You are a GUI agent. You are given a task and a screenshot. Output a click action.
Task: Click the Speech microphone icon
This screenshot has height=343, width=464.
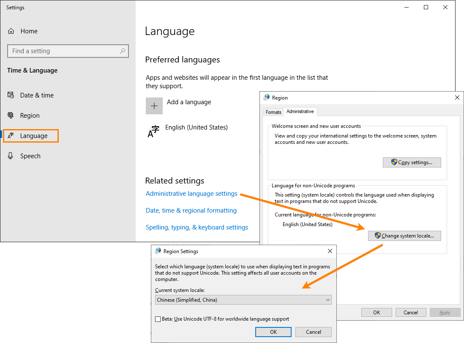(x=11, y=156)
